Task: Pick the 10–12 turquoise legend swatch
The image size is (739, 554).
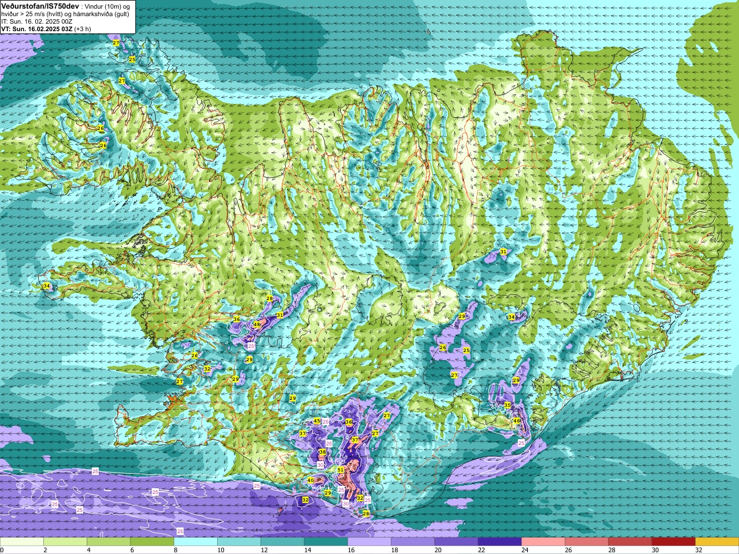Action: point(239,542)
